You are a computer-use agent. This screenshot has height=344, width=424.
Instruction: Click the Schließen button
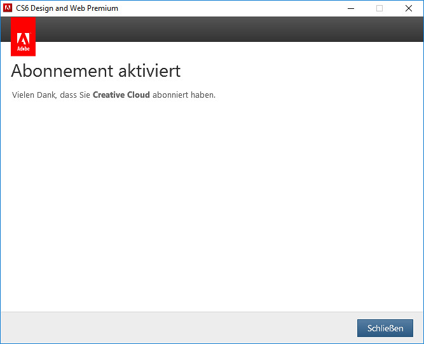[385, 328]
